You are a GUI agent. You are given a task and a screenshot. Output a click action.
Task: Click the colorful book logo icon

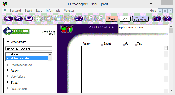[67, 29]
